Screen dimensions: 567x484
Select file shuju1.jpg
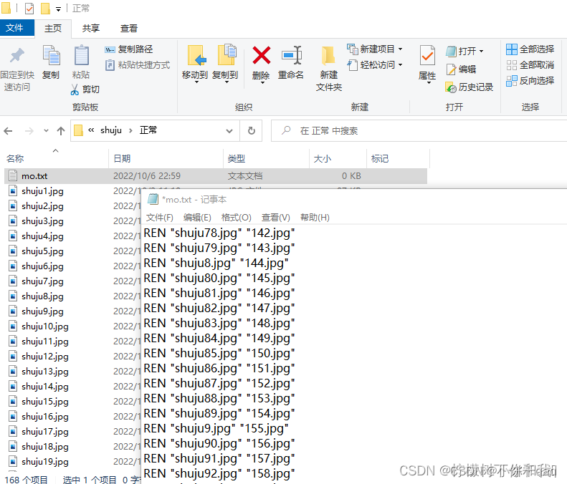click(x=42, y=191)
